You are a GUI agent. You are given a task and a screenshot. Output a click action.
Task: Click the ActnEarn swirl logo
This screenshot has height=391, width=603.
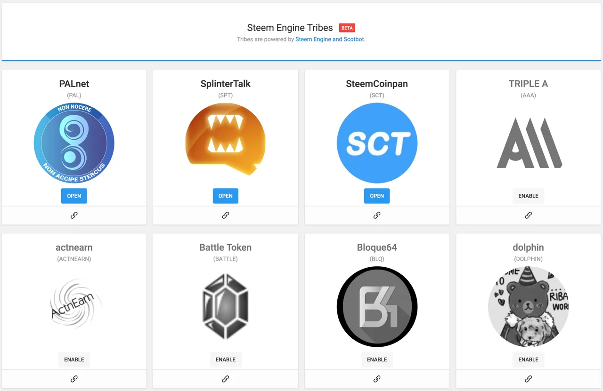75,304
